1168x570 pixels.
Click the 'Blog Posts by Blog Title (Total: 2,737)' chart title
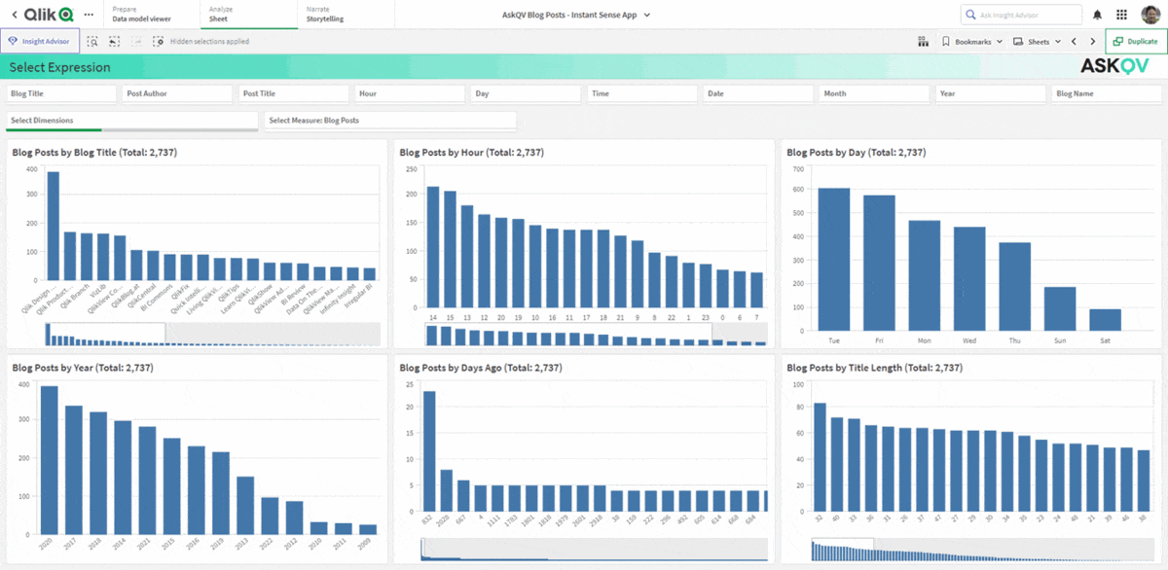(x=93, y=153)
